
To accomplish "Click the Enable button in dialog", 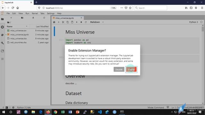I will coord(131,70).
